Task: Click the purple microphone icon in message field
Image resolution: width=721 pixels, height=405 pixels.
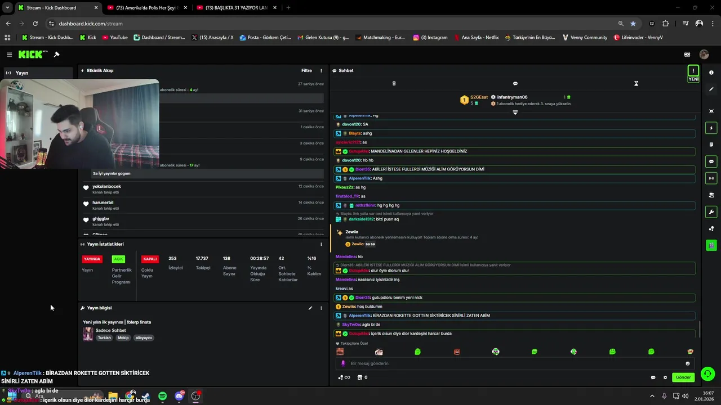Action: point(342,363)
